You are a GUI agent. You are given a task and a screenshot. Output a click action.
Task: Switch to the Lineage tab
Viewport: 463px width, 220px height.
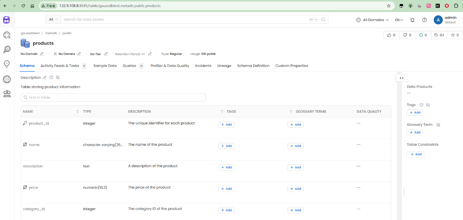click(x=224, y=66)
